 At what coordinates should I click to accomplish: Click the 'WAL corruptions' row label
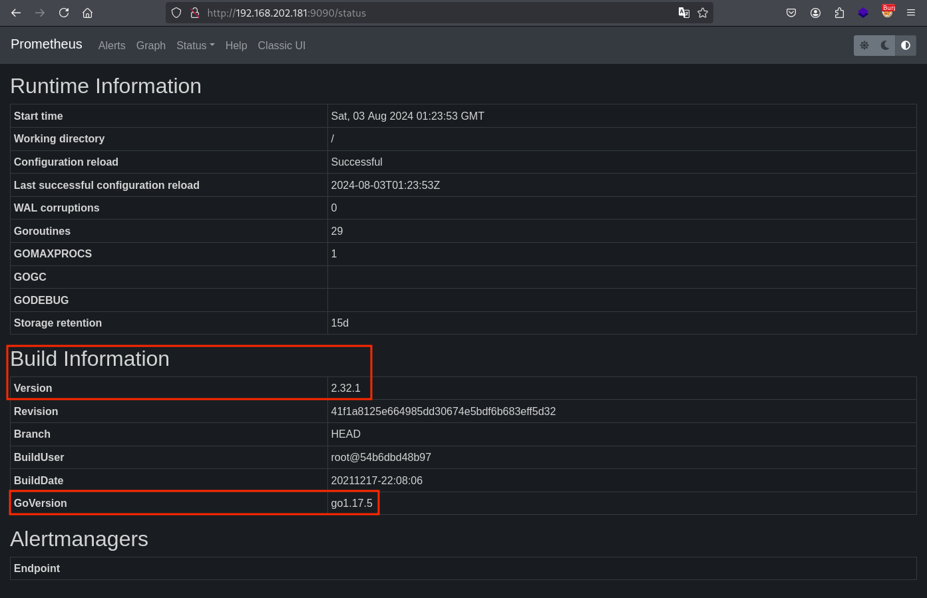point(57,208)
